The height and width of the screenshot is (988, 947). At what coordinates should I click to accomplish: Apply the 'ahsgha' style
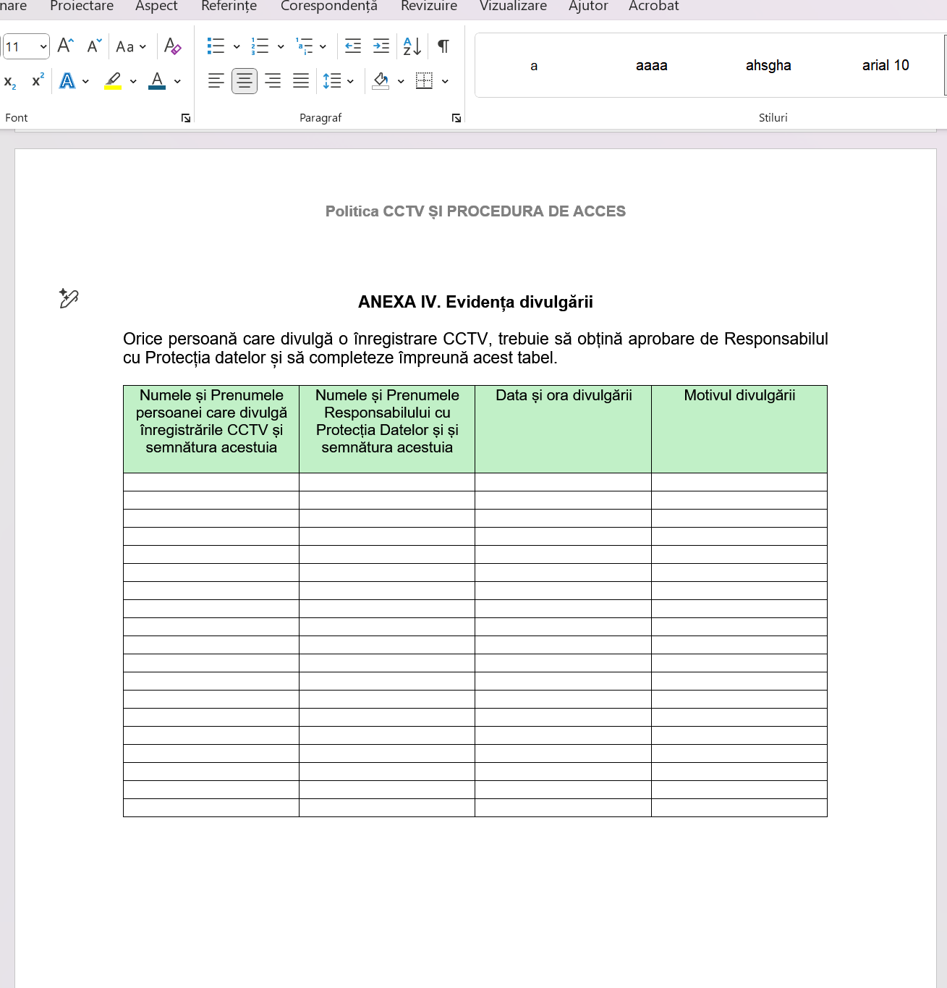768,65
